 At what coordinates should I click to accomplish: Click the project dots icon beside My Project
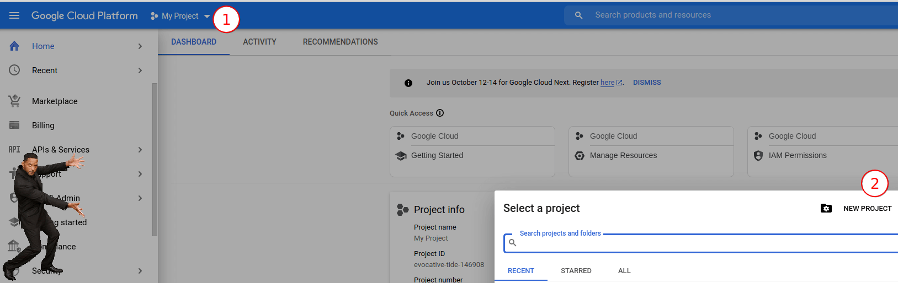pos(154,16)
